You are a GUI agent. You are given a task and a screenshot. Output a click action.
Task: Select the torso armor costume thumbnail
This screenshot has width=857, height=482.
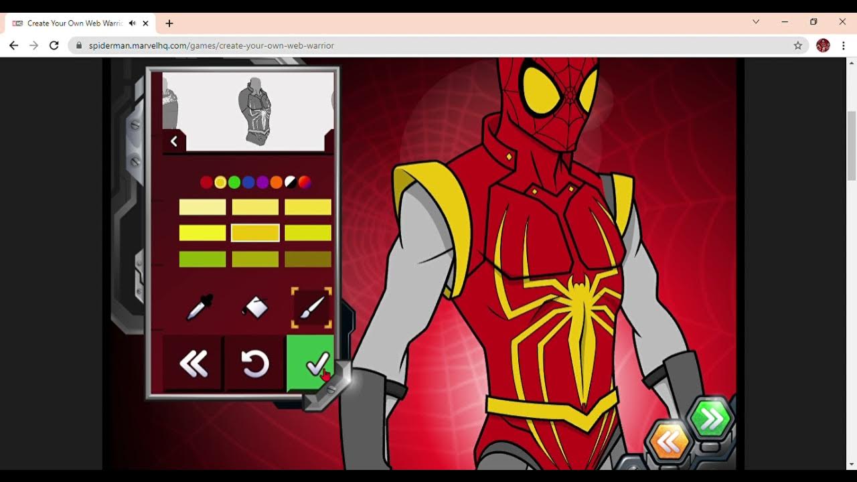click(x=255, y=111)
